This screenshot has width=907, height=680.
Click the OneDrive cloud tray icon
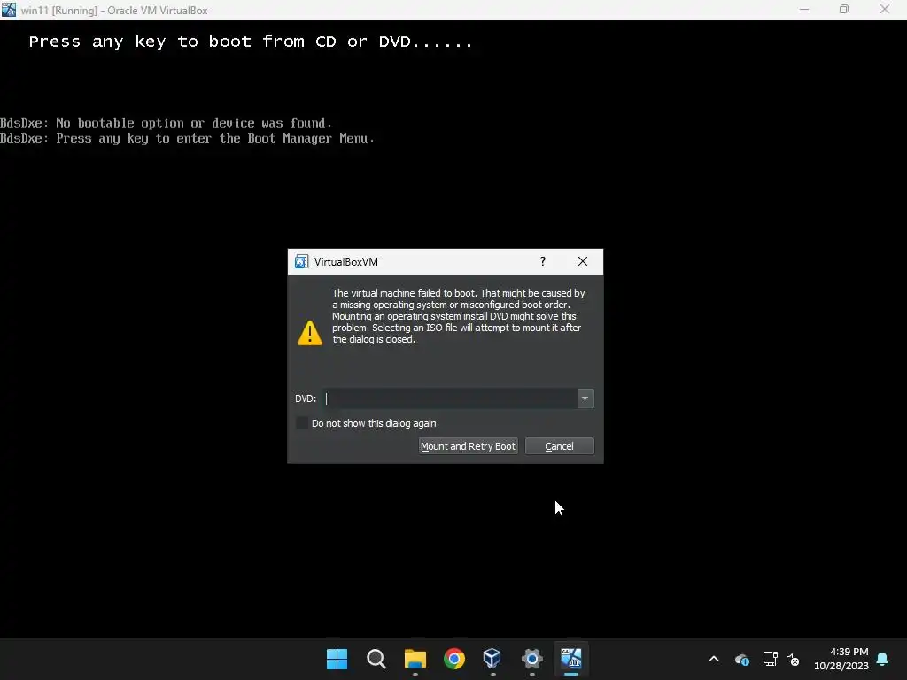point(742,659)
